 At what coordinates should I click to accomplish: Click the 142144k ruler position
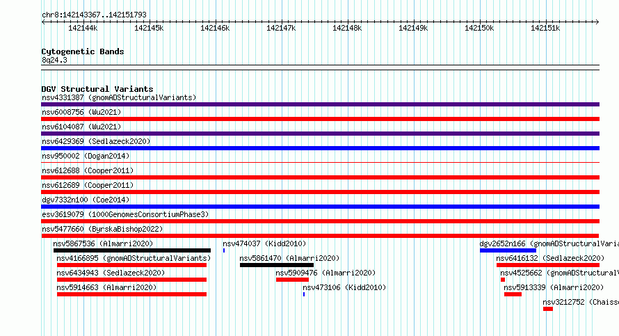[83, 28]
